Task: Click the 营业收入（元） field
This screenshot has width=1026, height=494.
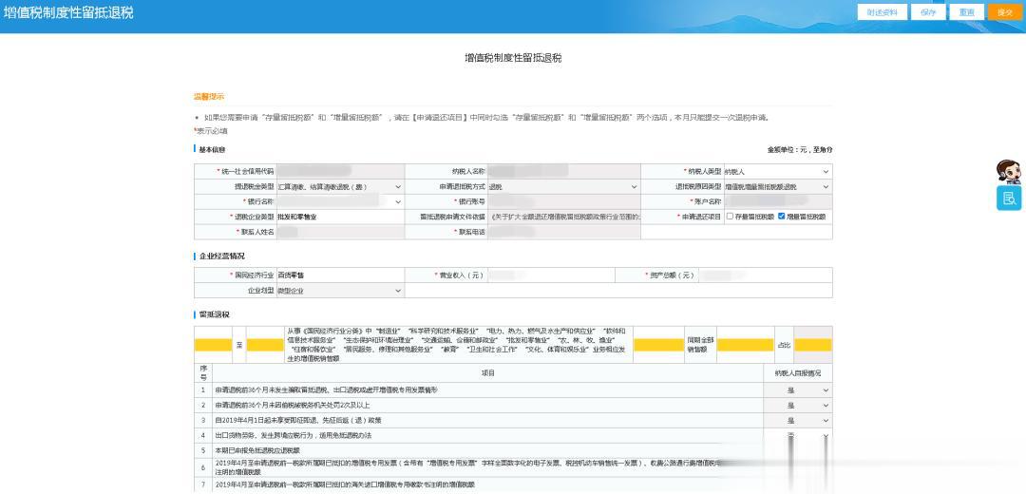Action: coord(550,275)
